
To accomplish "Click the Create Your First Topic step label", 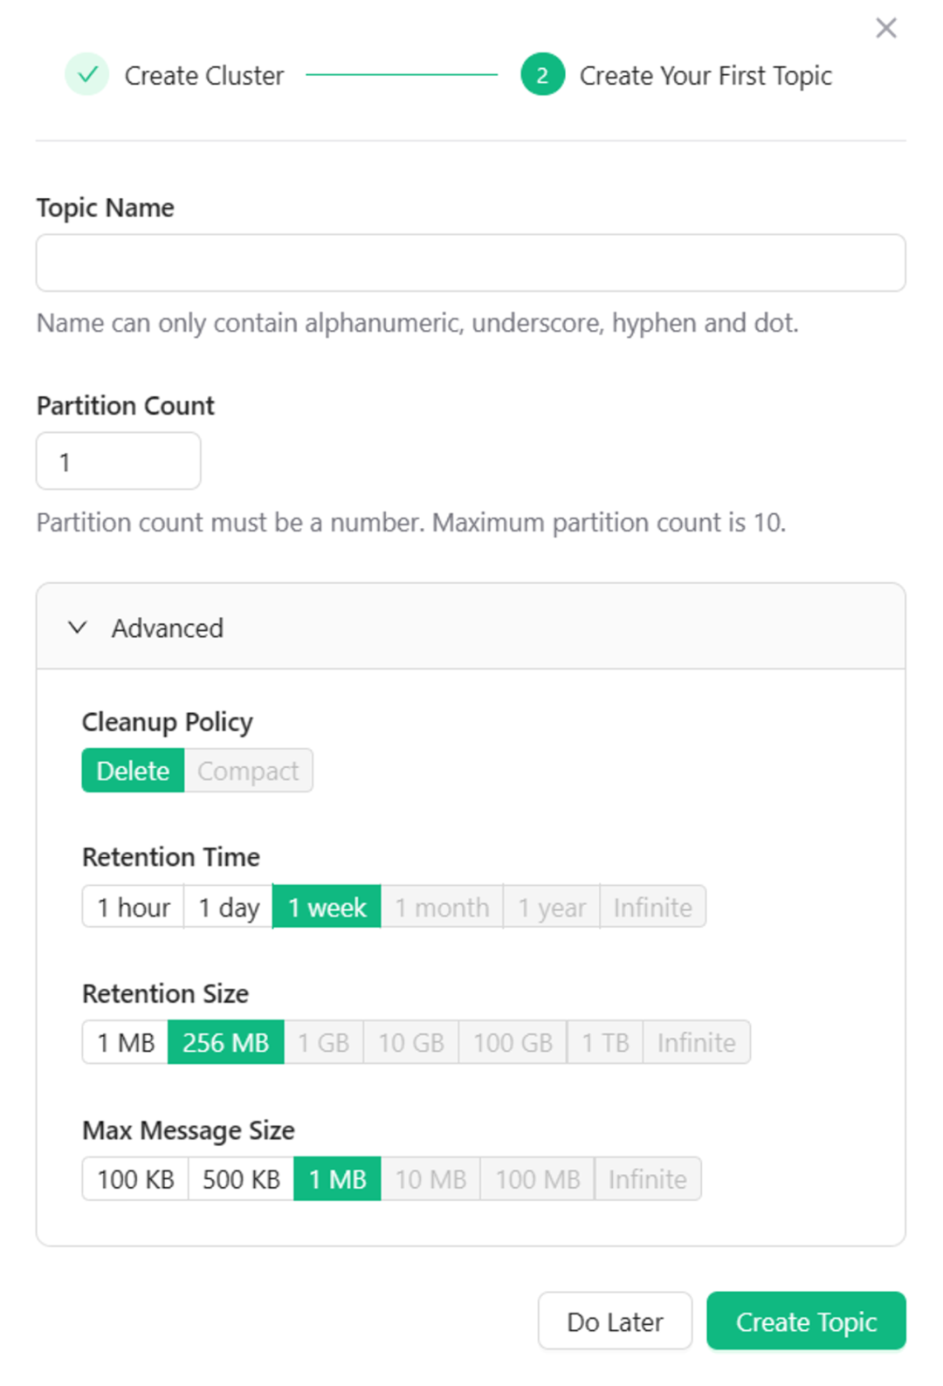I will [706, 76].
